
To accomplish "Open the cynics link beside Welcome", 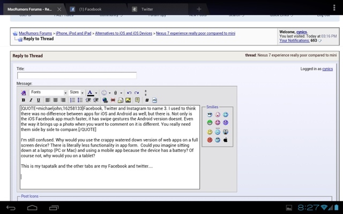I will click(302, 32).
